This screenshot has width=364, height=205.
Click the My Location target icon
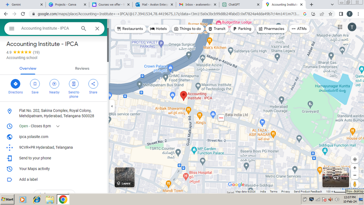pos(355,159)
